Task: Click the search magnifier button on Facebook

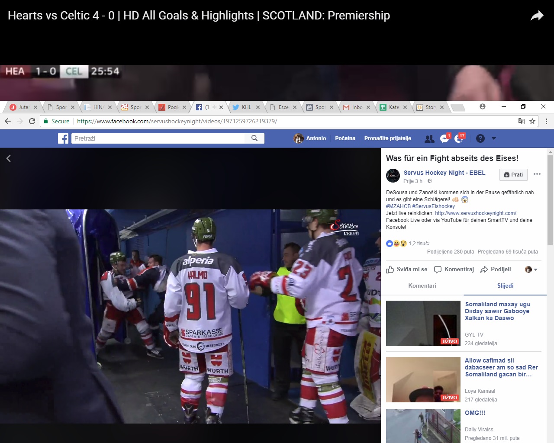Action: click(x=254, y=138)
